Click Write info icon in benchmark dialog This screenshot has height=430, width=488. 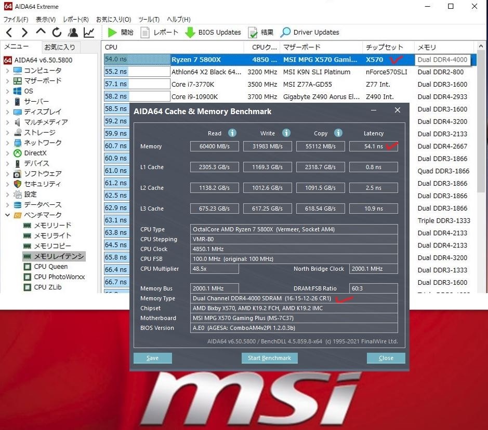click(286, 133)
